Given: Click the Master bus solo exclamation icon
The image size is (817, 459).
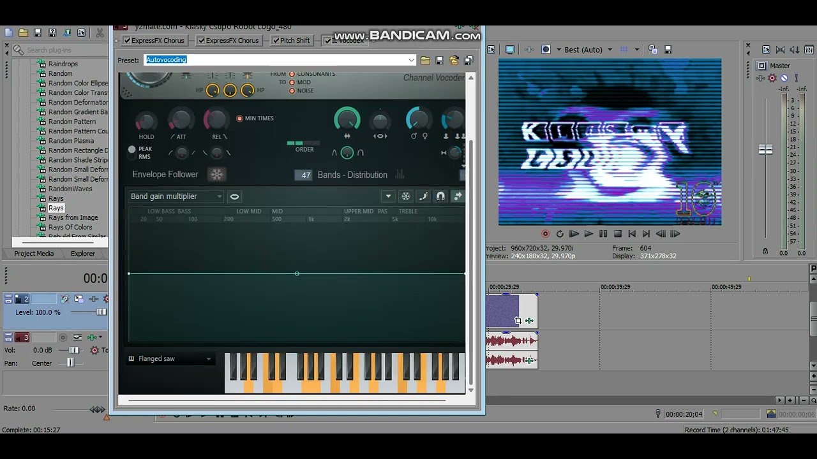Looking at the screenshot, I should tap(796, 78).
